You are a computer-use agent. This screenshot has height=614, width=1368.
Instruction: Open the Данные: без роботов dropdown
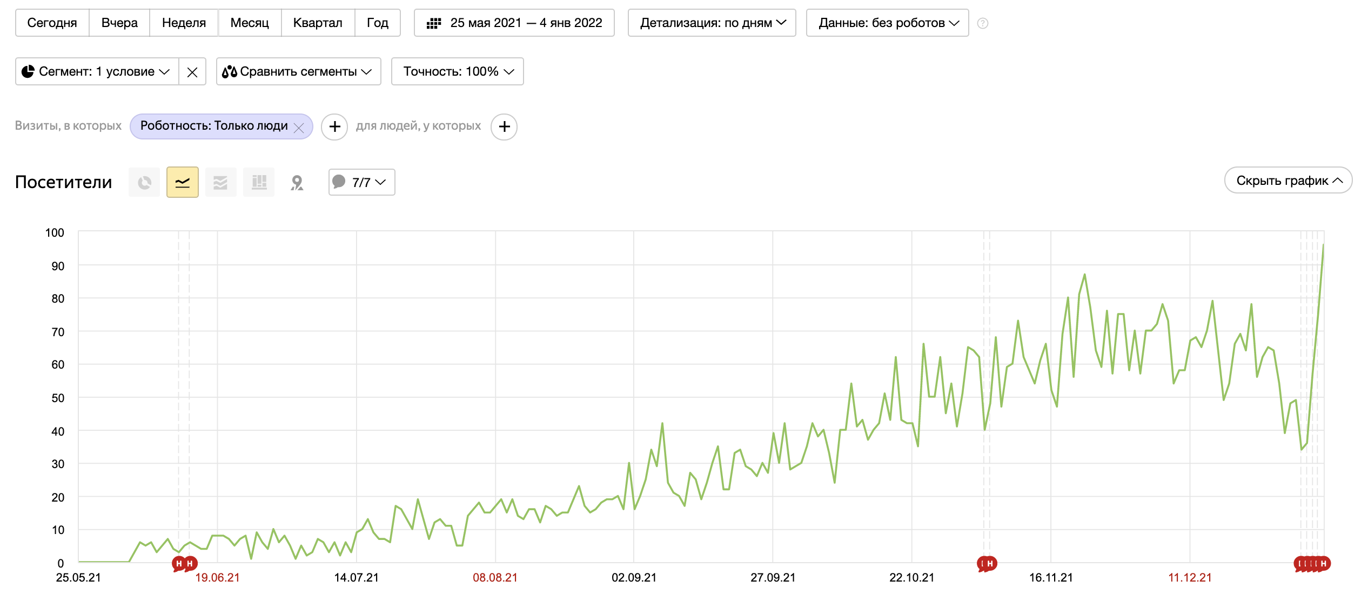click(887, 23)
